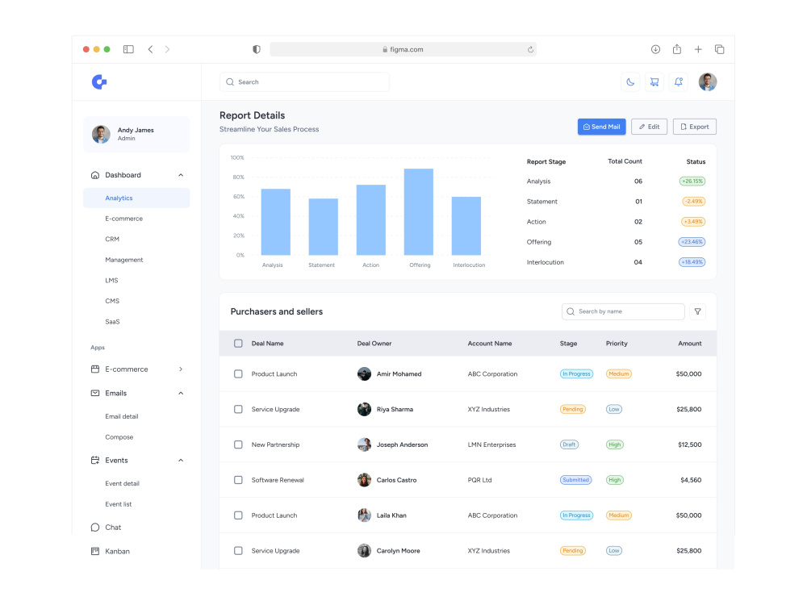
Task: Check the Software Renewal row checkbox
Action: 238,480
